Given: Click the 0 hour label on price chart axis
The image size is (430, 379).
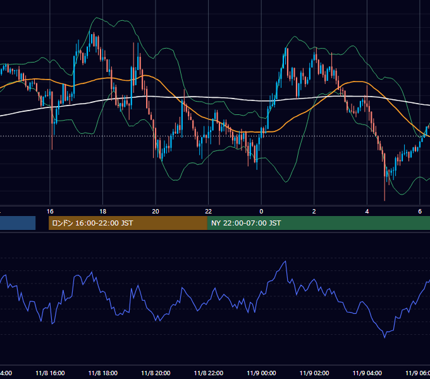Looking at the screenshot, I should 261,212.
